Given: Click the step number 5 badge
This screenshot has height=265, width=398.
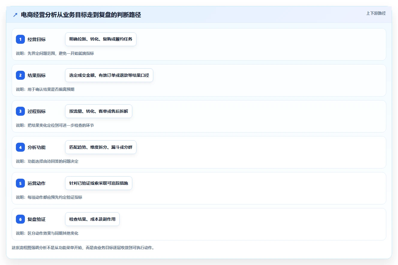Looking at the screenshot, I should (20, 183).
